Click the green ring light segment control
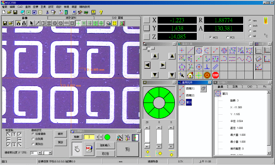This screenshot has width=275, height=165. (x=159, y=103)
